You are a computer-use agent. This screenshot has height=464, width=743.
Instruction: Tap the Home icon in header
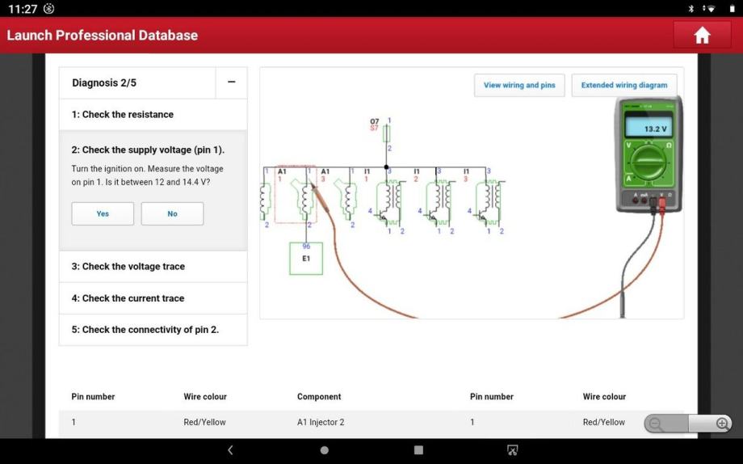tap(702, 35)
